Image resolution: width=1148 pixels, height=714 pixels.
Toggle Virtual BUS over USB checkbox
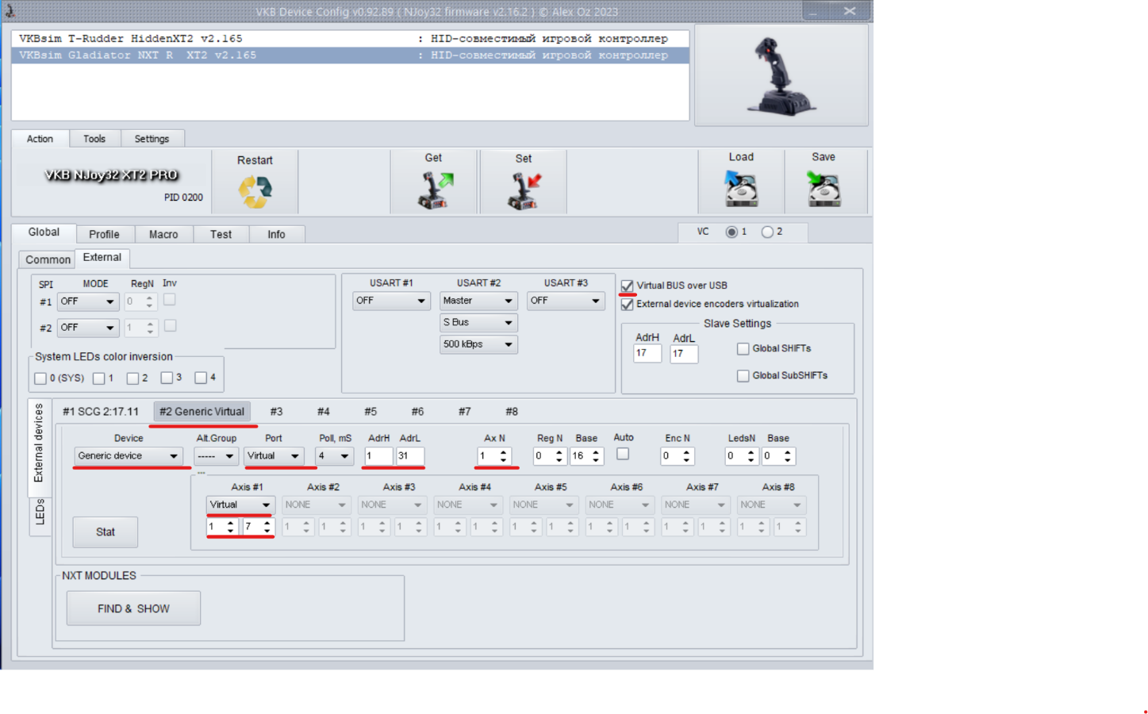coord(628,286)
